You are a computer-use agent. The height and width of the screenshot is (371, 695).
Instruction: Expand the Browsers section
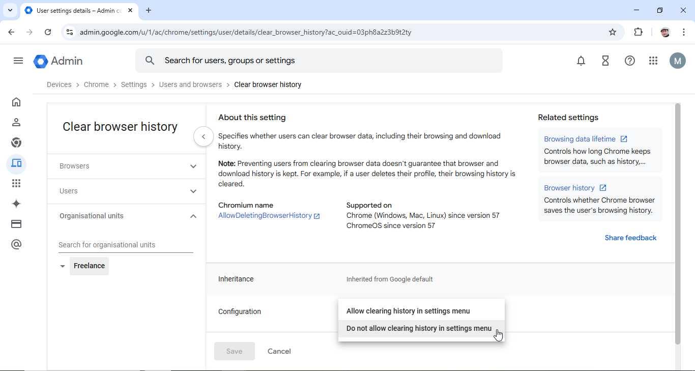tap(126, 166)
